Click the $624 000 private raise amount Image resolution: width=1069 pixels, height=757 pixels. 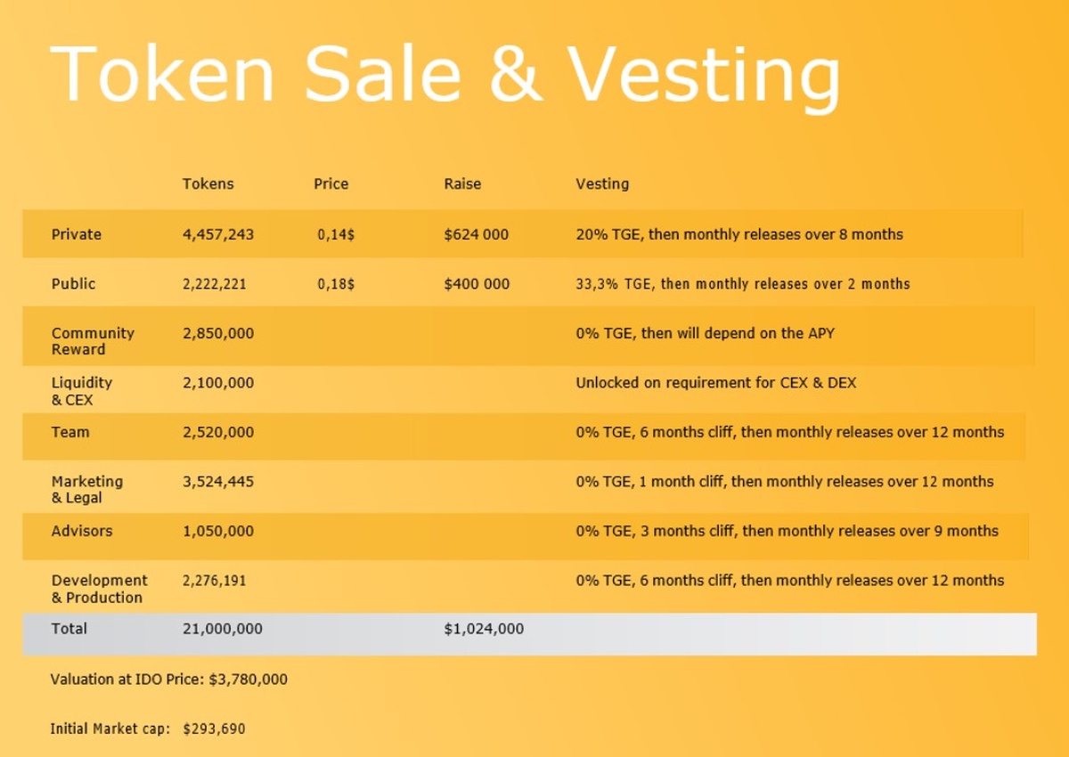(477, 234)
